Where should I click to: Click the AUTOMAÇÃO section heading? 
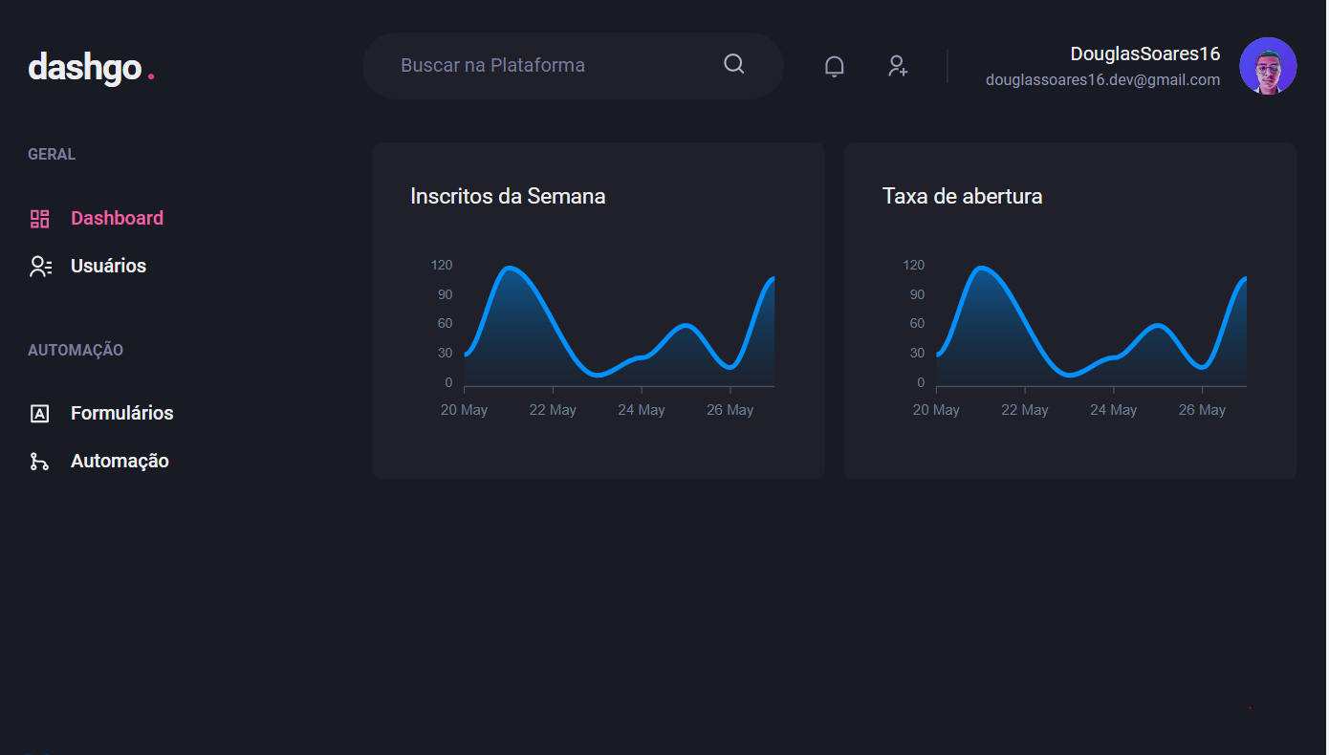point(76,350)
